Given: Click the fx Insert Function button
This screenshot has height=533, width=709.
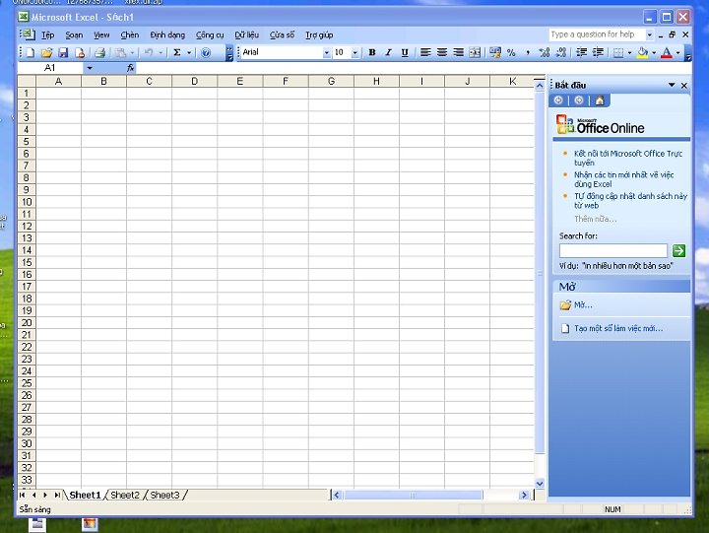Looking at the screenshot, I should pos(130,68).
